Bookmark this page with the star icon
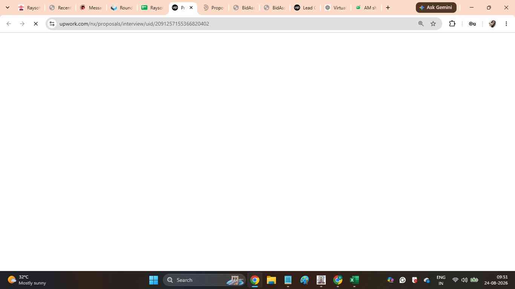Screen dimensions: 515x289 click(x=433, y=24)
